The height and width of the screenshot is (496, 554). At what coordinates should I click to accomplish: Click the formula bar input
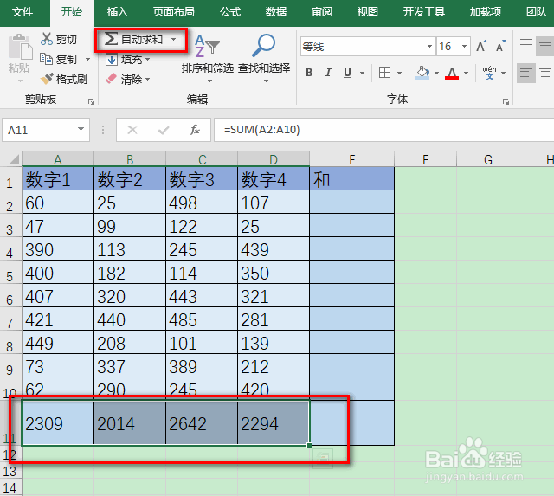(383, 130)
